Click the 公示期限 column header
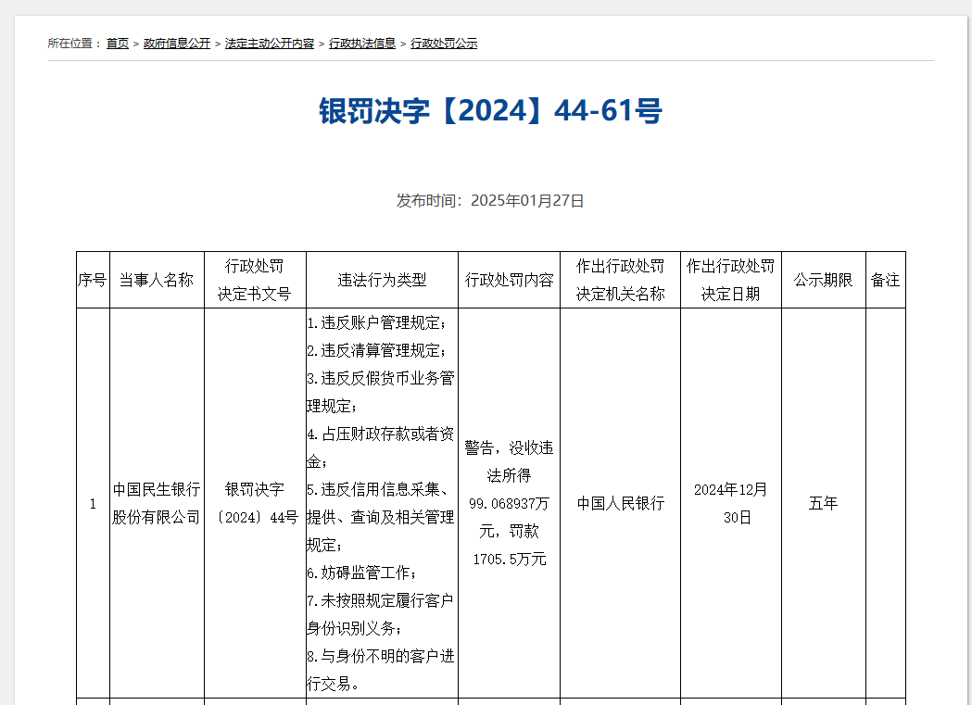 point(823,280)
